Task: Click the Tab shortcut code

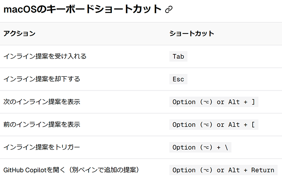Action: point(178,57)
